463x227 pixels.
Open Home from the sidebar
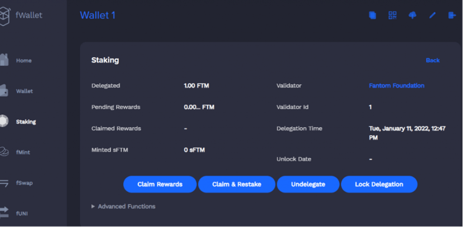pyautogui.click(x=24, y=60)
